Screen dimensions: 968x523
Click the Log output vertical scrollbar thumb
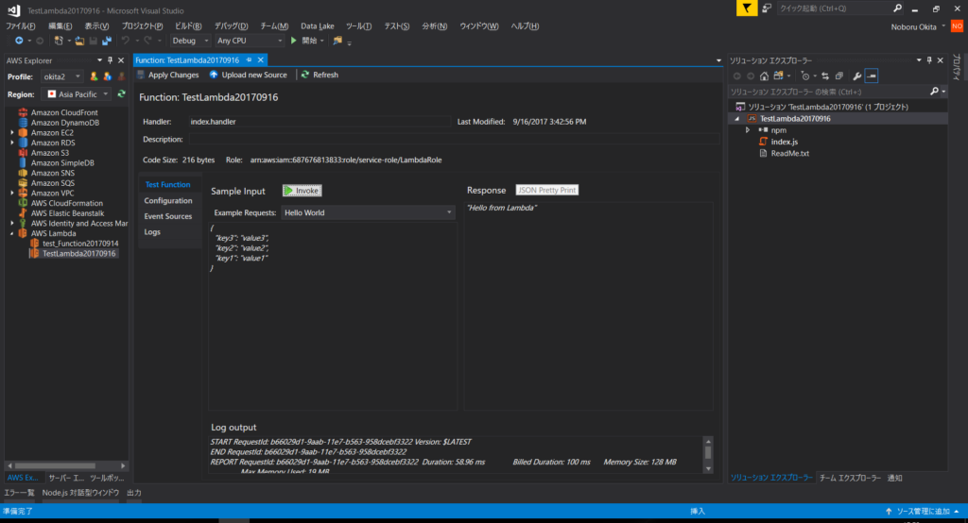coord(708,452)
